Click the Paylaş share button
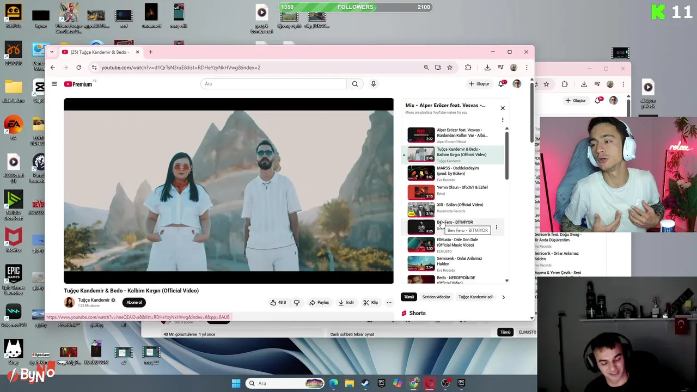This screenshot has height=392, width=697. (319, 302)
